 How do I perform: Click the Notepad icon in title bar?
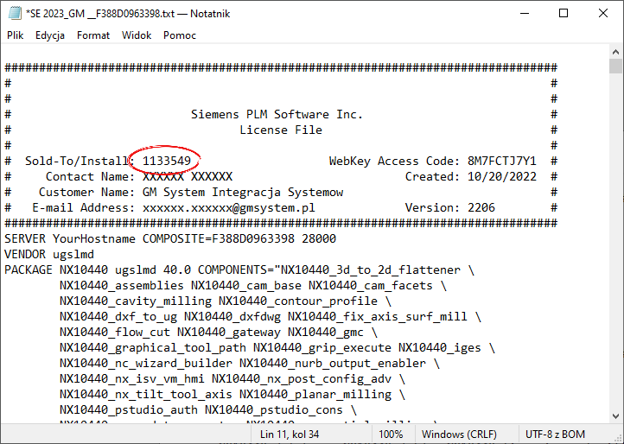[x=15, y=13]
